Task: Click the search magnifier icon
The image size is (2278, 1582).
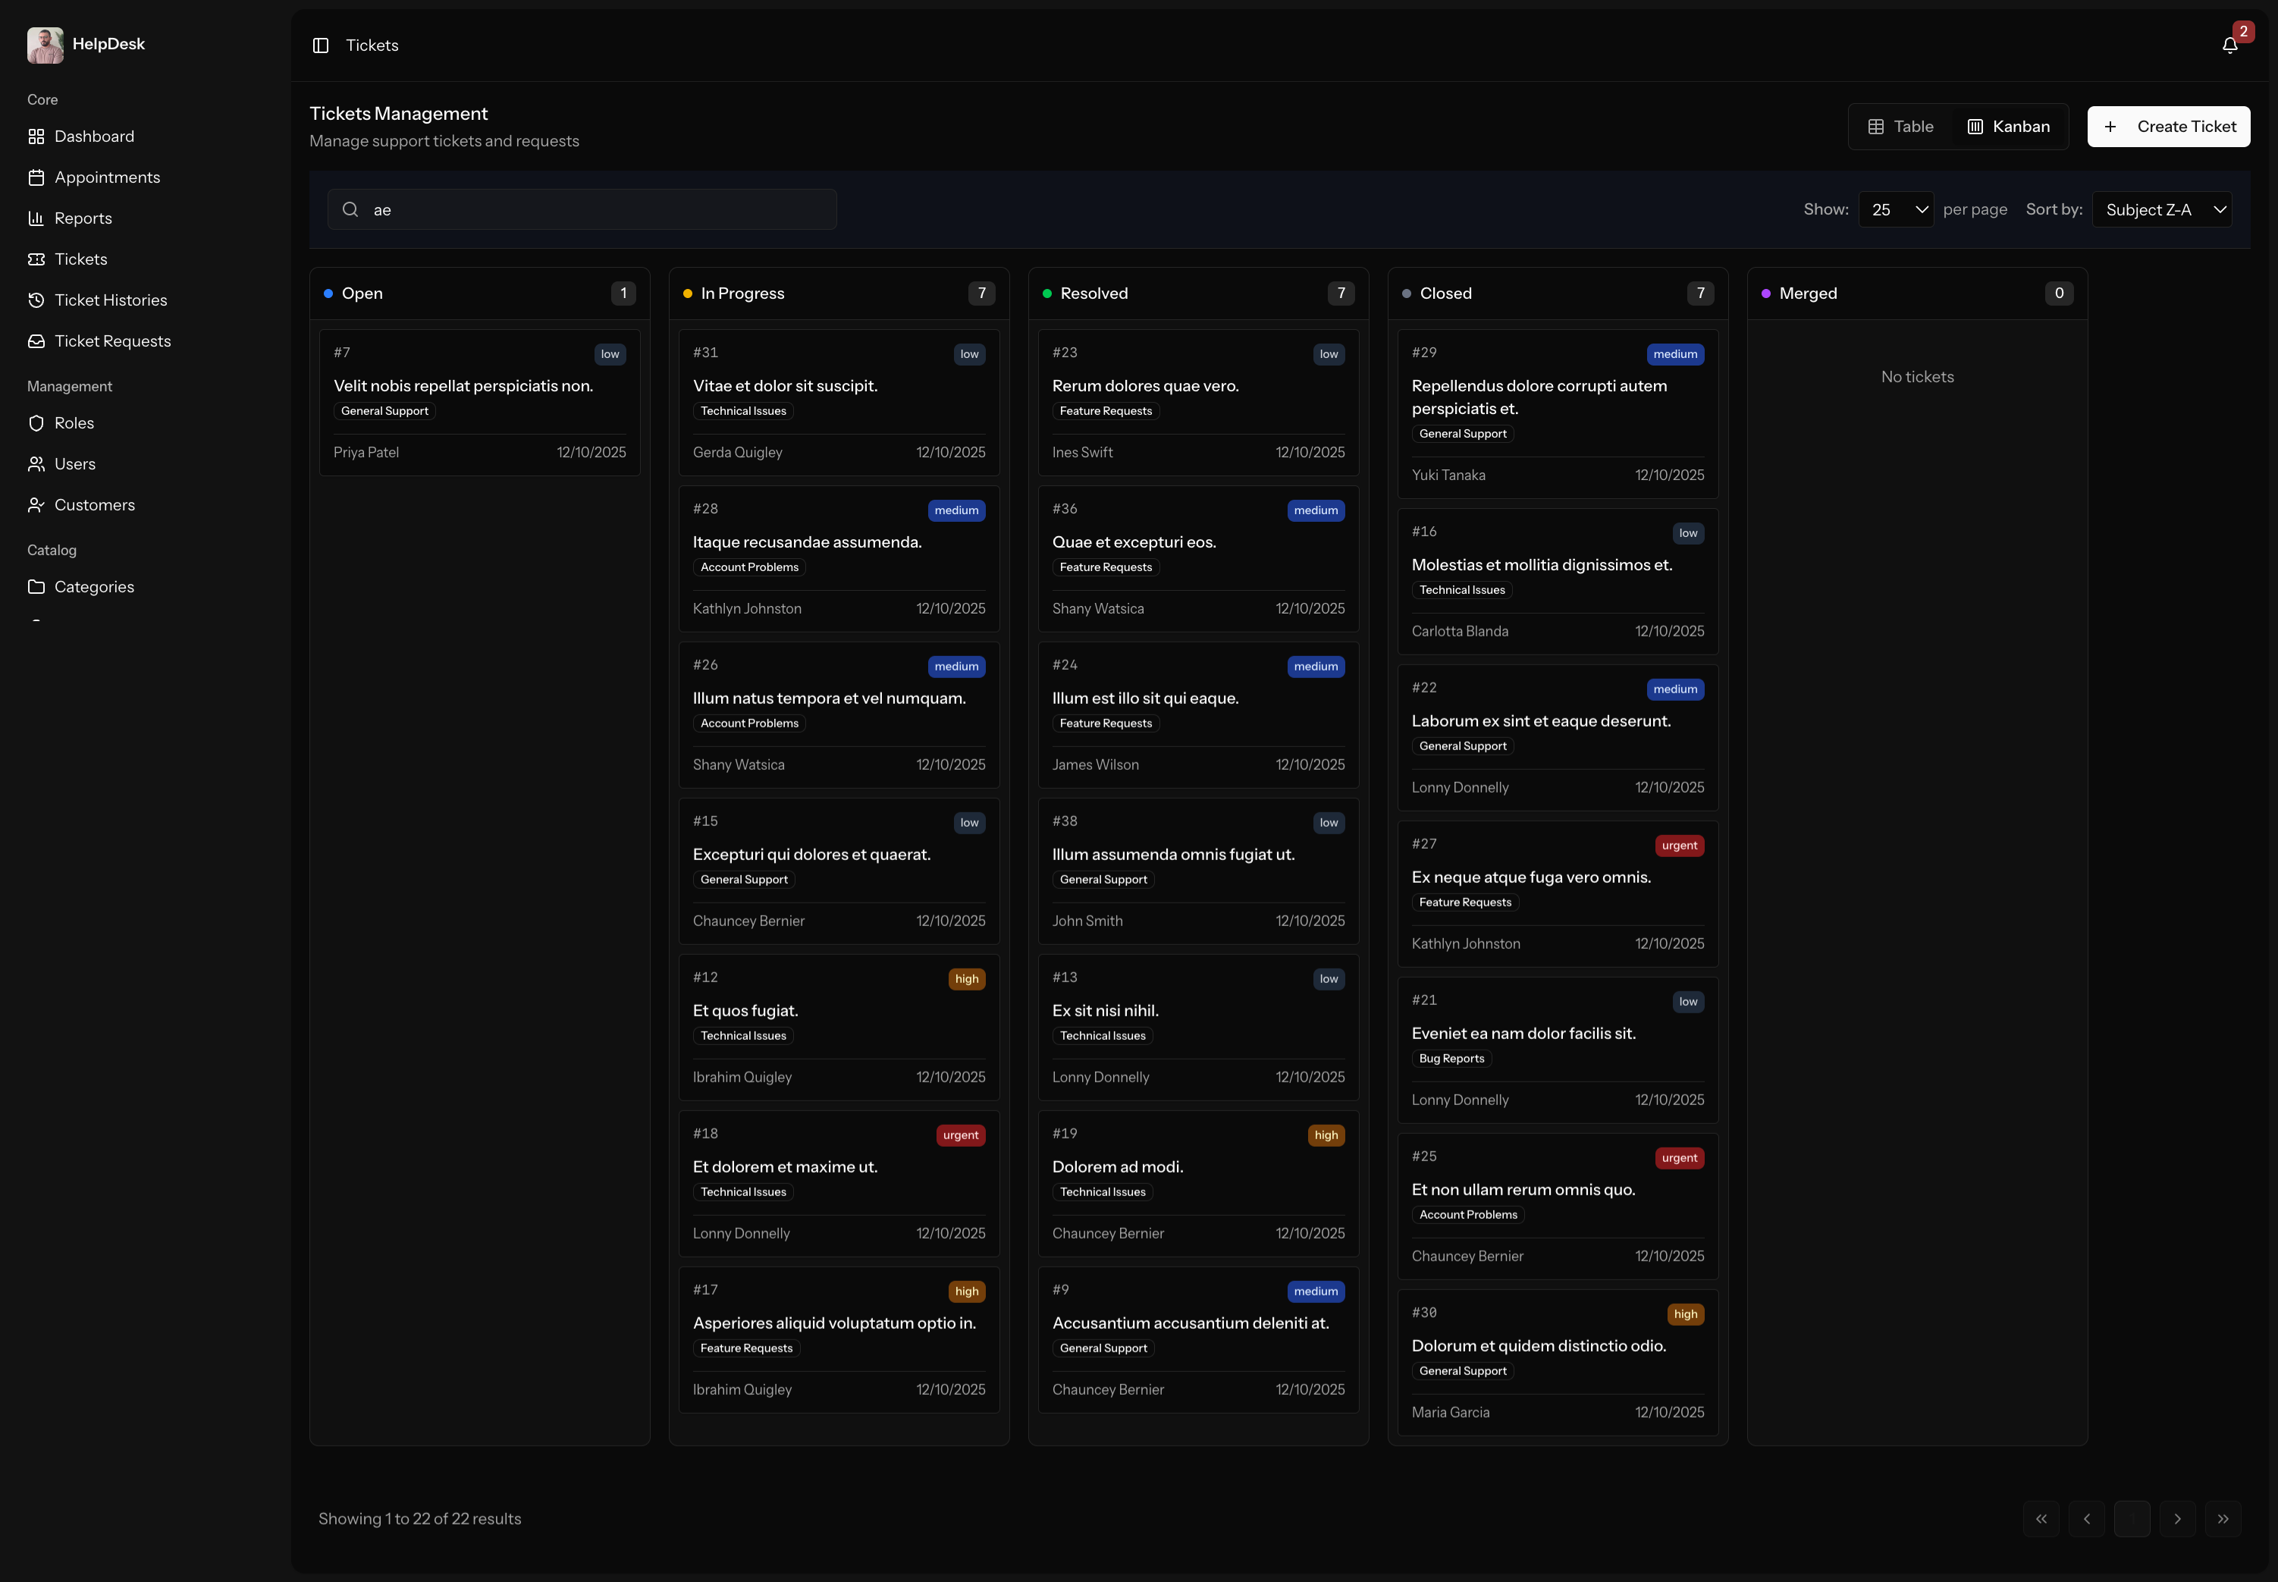Action: [351, 209]
